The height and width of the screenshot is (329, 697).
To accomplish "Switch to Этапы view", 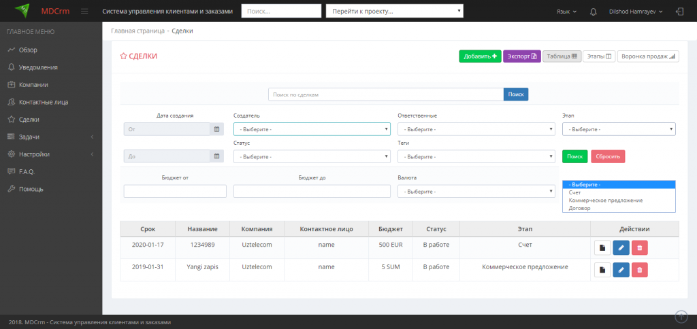I will 599,56.
